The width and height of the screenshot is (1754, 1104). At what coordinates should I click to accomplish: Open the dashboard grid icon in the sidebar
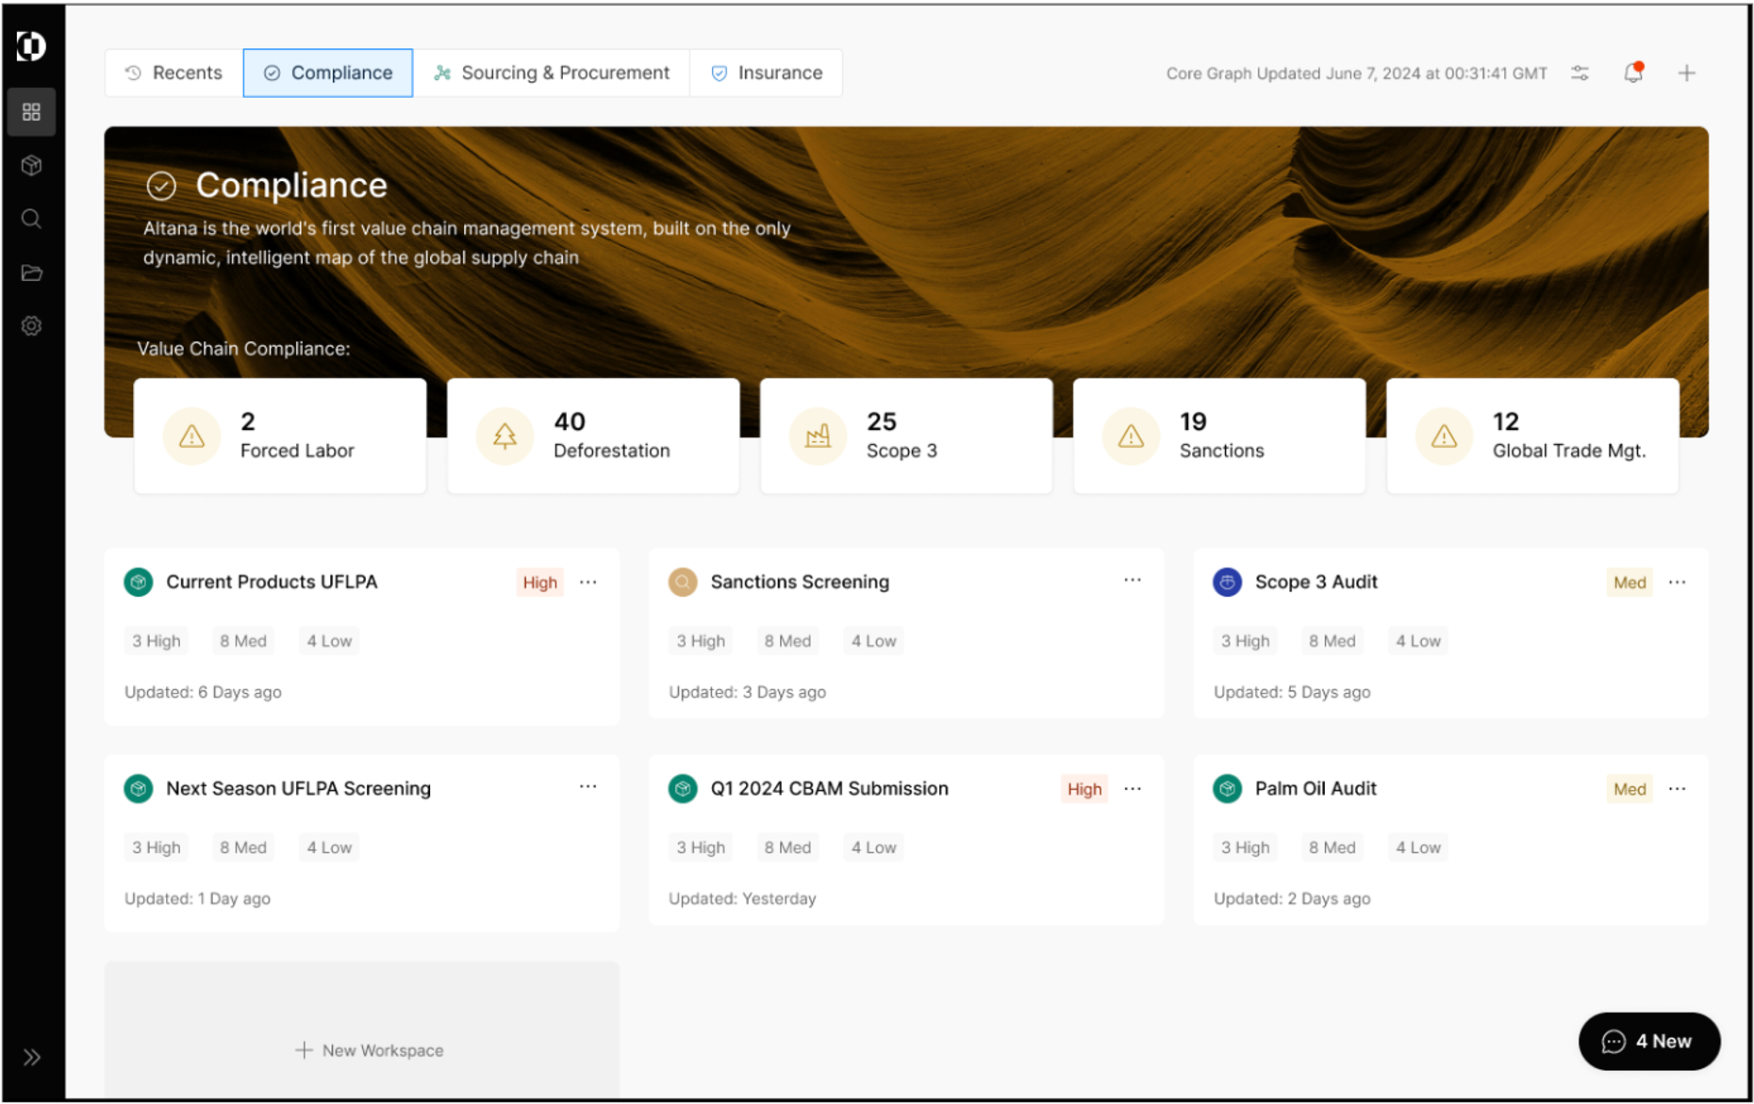tap(31, 112)
